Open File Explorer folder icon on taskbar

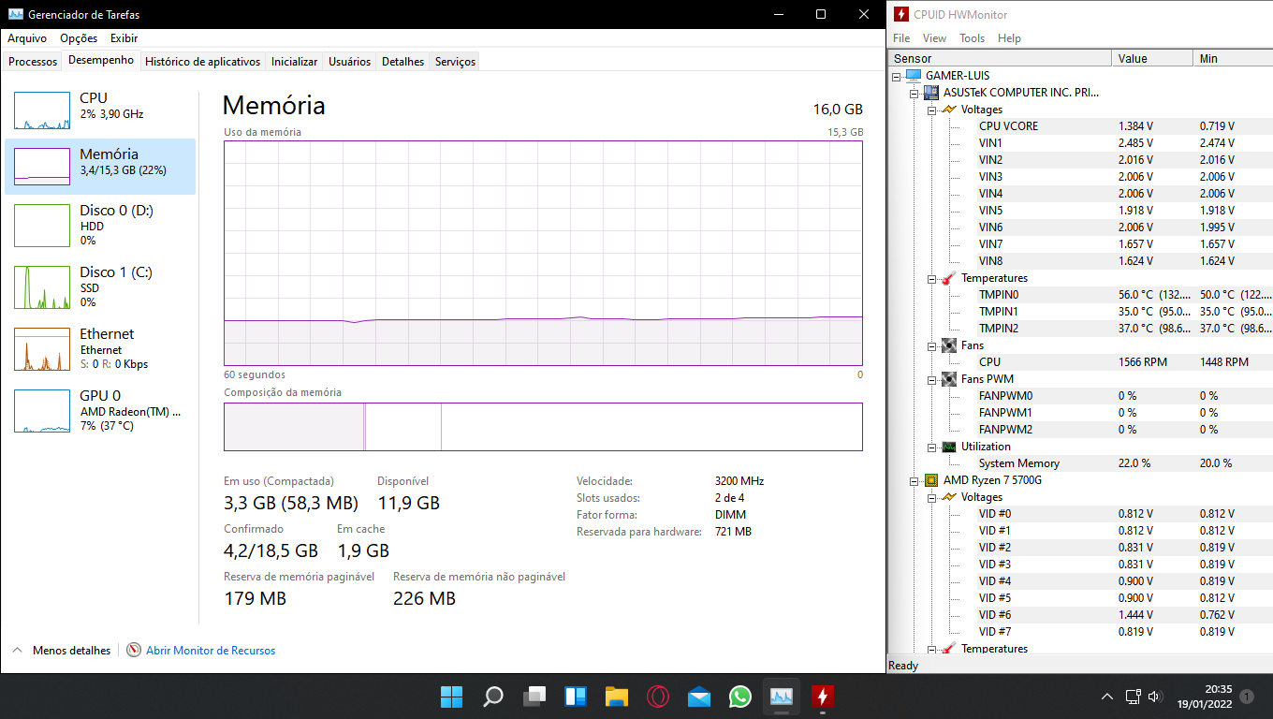point(617,697)
